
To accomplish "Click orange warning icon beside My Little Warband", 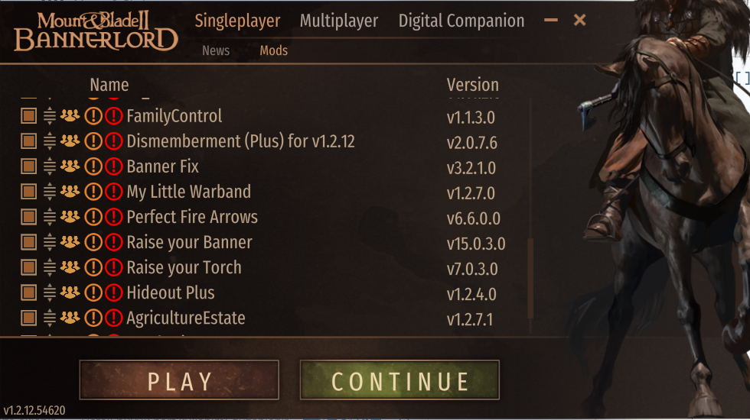I will (93, 192).
